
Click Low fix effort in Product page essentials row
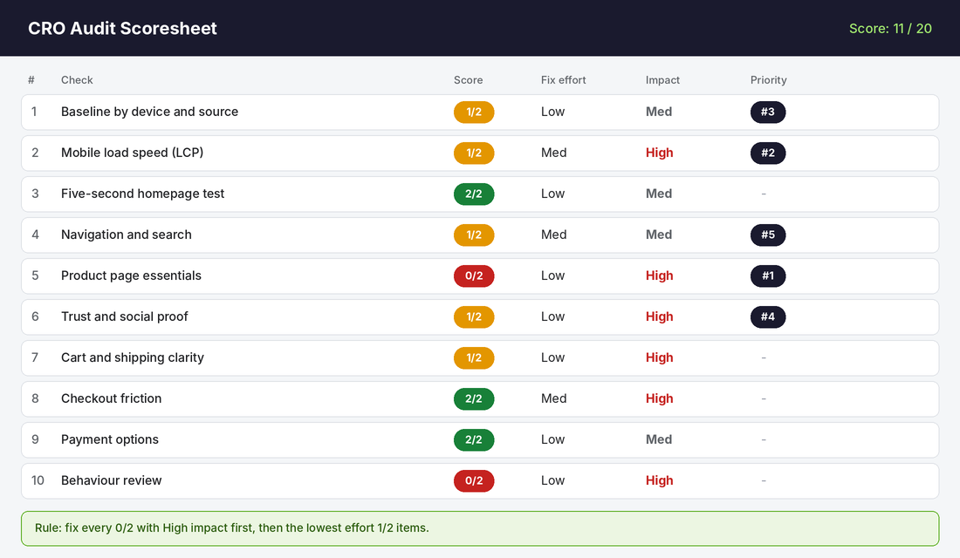pyautogui.click(x=552, y=276)
